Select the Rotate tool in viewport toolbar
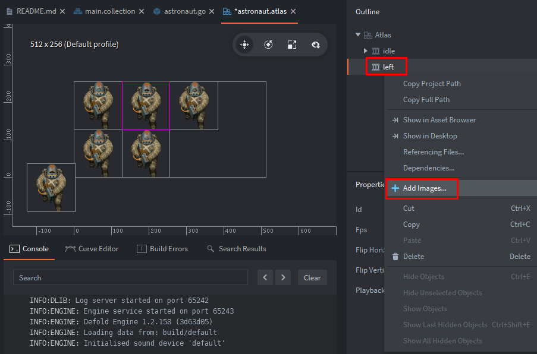537x354 pixels. pyautogui.click(x=268, y=45)
